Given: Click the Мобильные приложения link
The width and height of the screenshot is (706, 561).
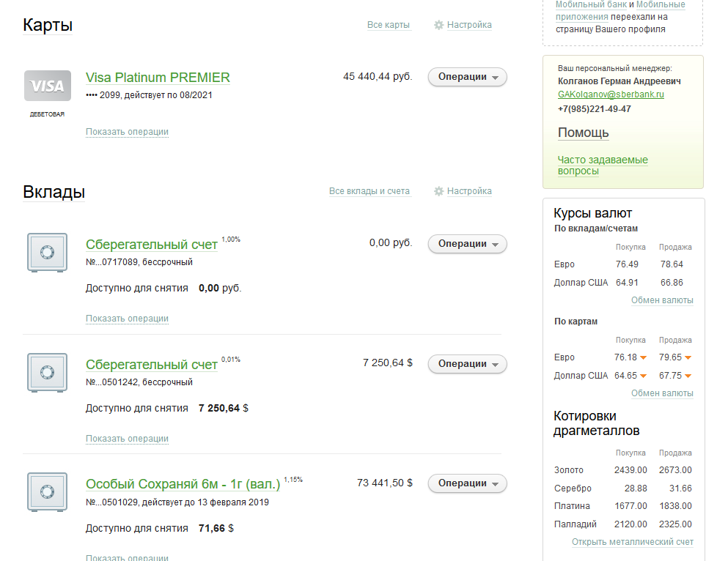Looking at the screenshot, I should [x=661, y=4].
